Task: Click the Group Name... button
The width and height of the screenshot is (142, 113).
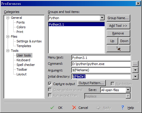Action: point(118,18)
